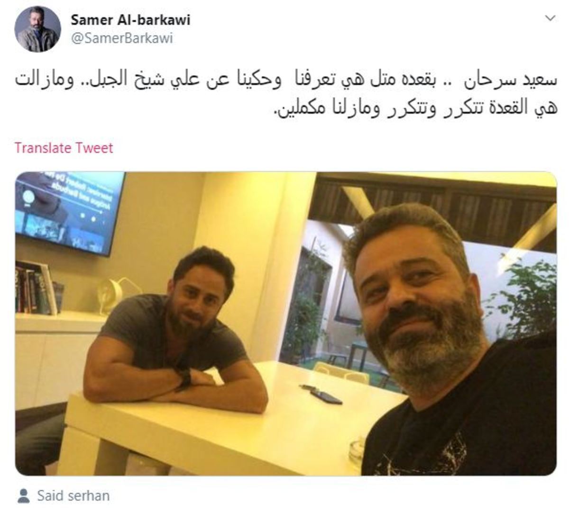Open the @SamerBarkawi handle
This screenshot has width=569, height=513.
click(122, 38)
